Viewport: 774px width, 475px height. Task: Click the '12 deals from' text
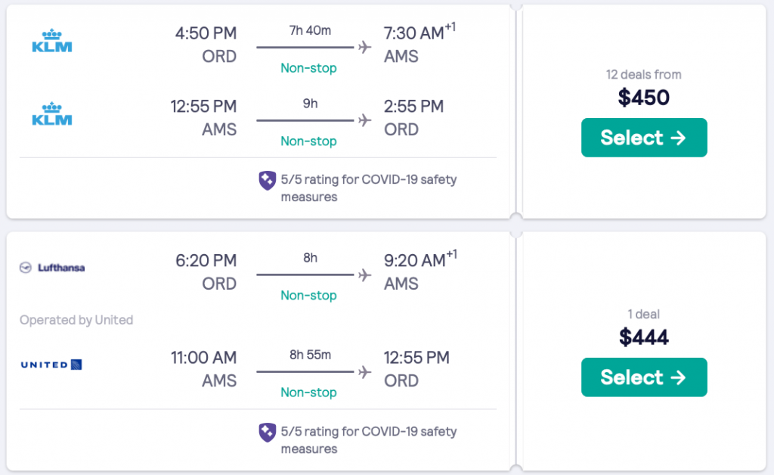click(x=644, y=74)
